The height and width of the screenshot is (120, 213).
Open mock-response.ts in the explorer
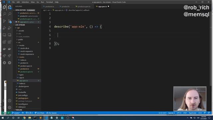pos(27,54)
